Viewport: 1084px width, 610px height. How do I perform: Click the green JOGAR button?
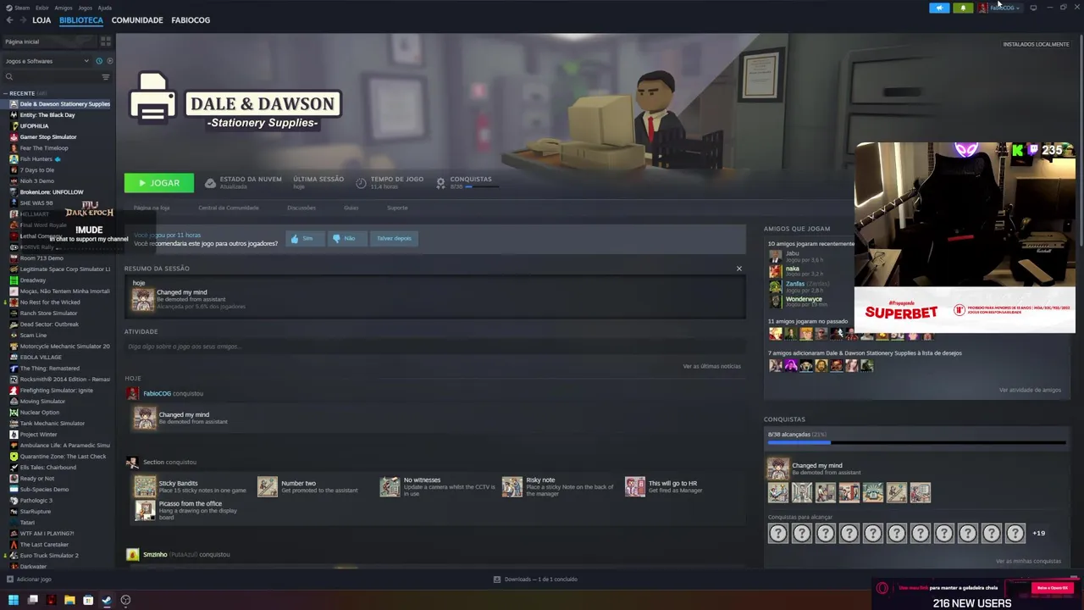[158, 183]
